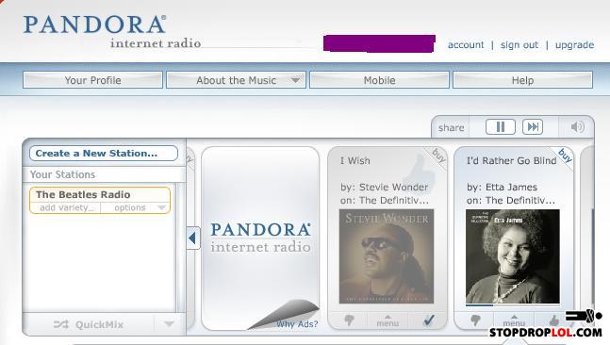Click the checkmark on I Wish card

[x=429, y=320]
